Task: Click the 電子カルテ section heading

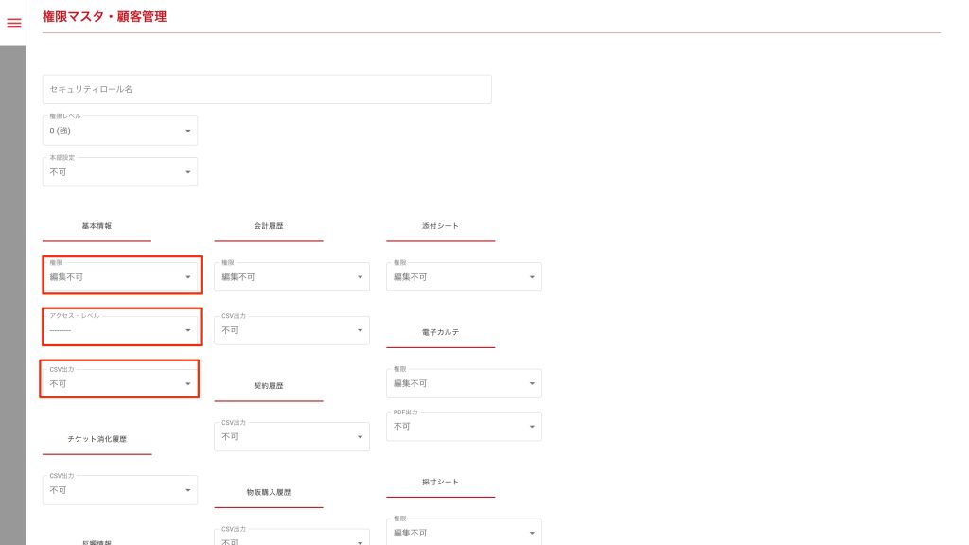Action: click(440, 333)
